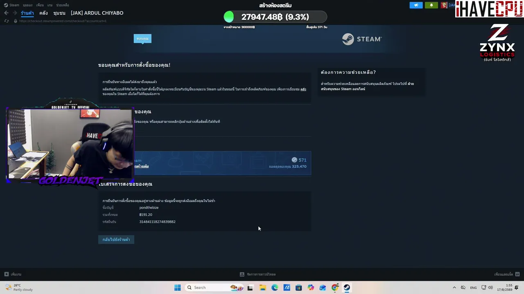This screenshot has width=524, height=294.
Task: Open the volume tray icon
Action: (x=490, y=287)
